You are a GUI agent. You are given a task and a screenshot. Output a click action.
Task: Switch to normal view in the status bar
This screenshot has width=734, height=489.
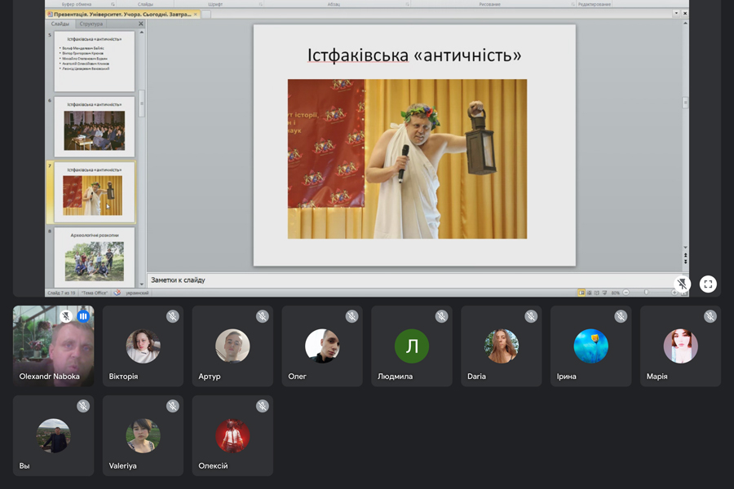[x=581, y=293]
